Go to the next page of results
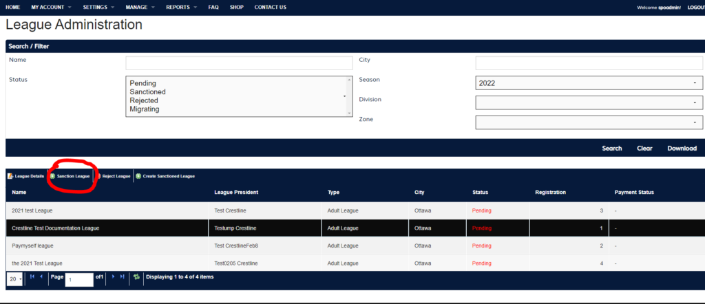The width and height of the screenshot is (705, 304). pyautogui.click(x=113, y=276)
